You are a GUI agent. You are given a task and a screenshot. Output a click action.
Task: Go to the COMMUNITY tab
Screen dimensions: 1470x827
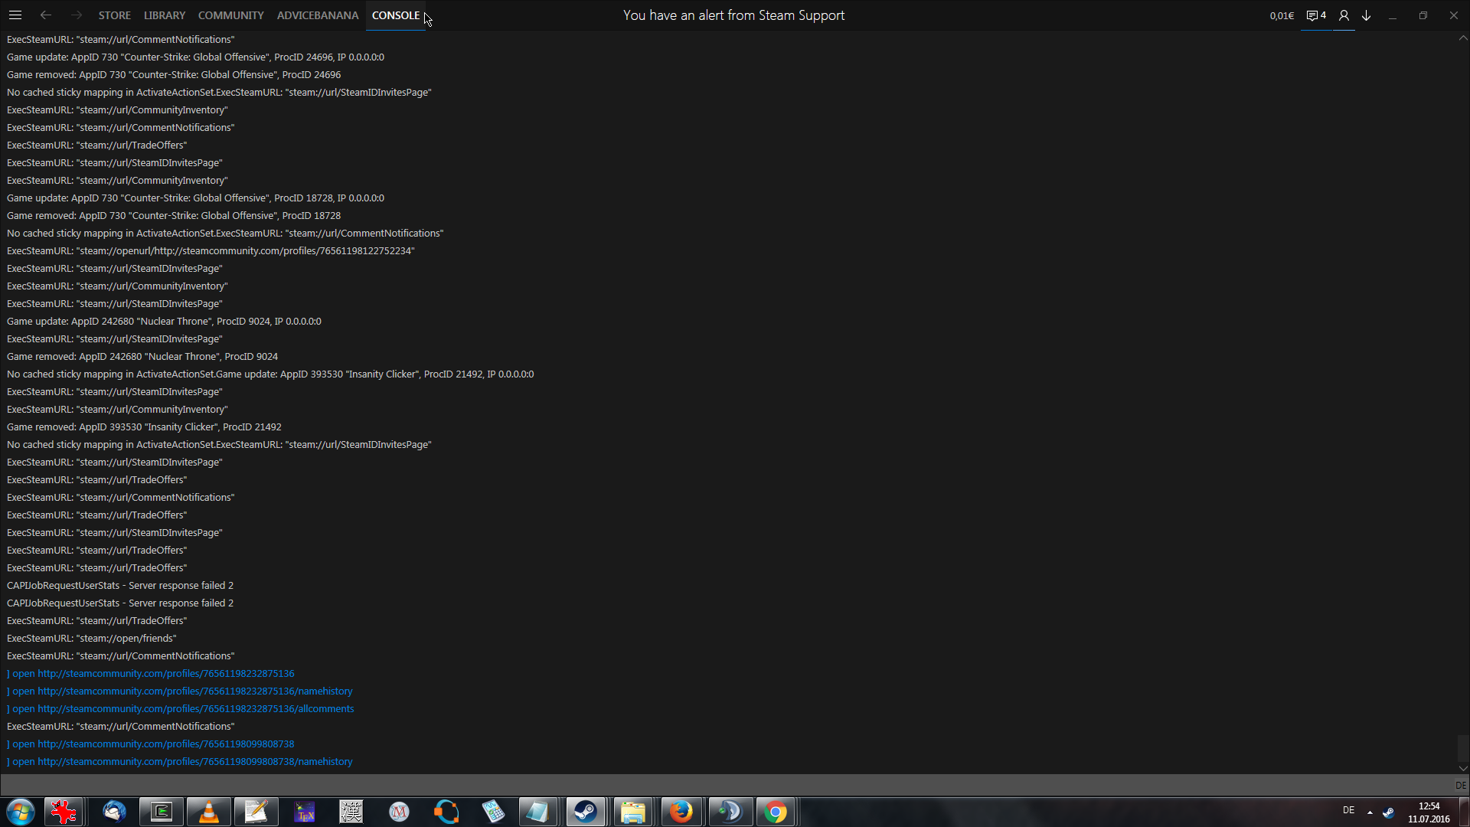[230, 15]
